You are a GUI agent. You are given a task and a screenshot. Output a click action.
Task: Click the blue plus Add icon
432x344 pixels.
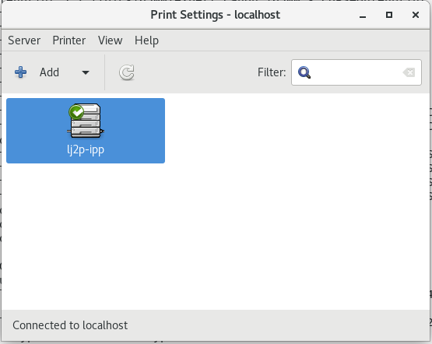coord(21,72)
